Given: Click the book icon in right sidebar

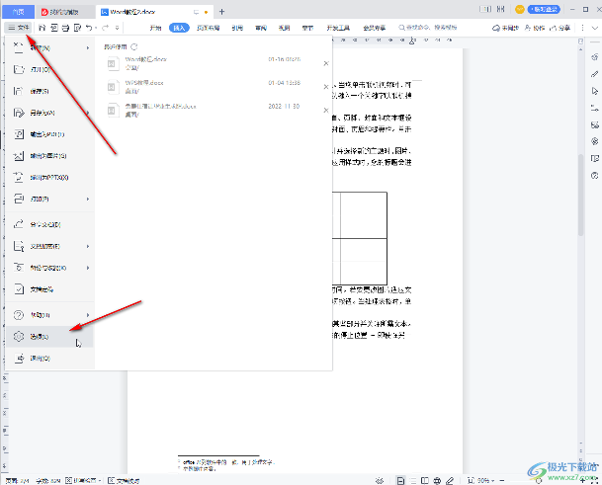Looking at the screenshot, I should coord(595,158).
